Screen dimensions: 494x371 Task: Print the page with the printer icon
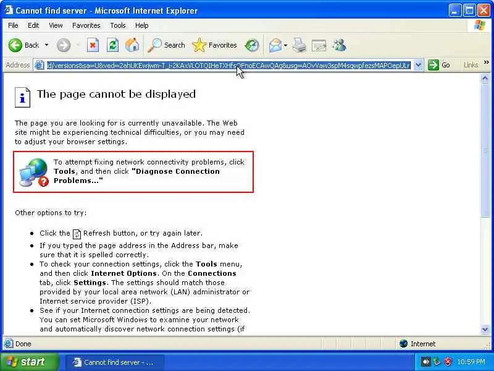tap(299, 45)
